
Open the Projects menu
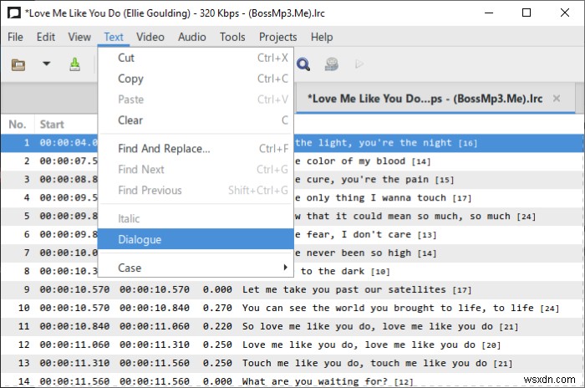tap(277, 37)
